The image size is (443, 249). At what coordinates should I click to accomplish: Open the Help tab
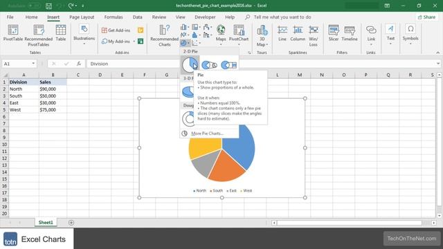[x=230, y=17]
